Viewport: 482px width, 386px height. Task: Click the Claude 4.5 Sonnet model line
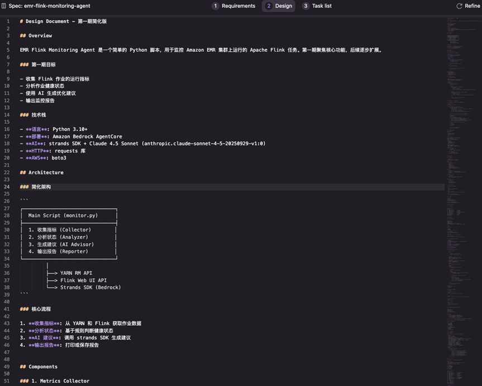[x=142, y=143]
